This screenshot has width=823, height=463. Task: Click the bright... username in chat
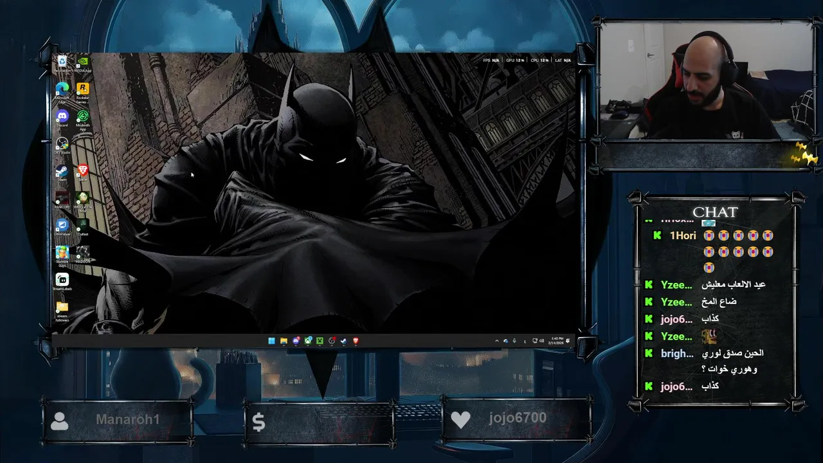pyautogui.click(x=678, y=353)
